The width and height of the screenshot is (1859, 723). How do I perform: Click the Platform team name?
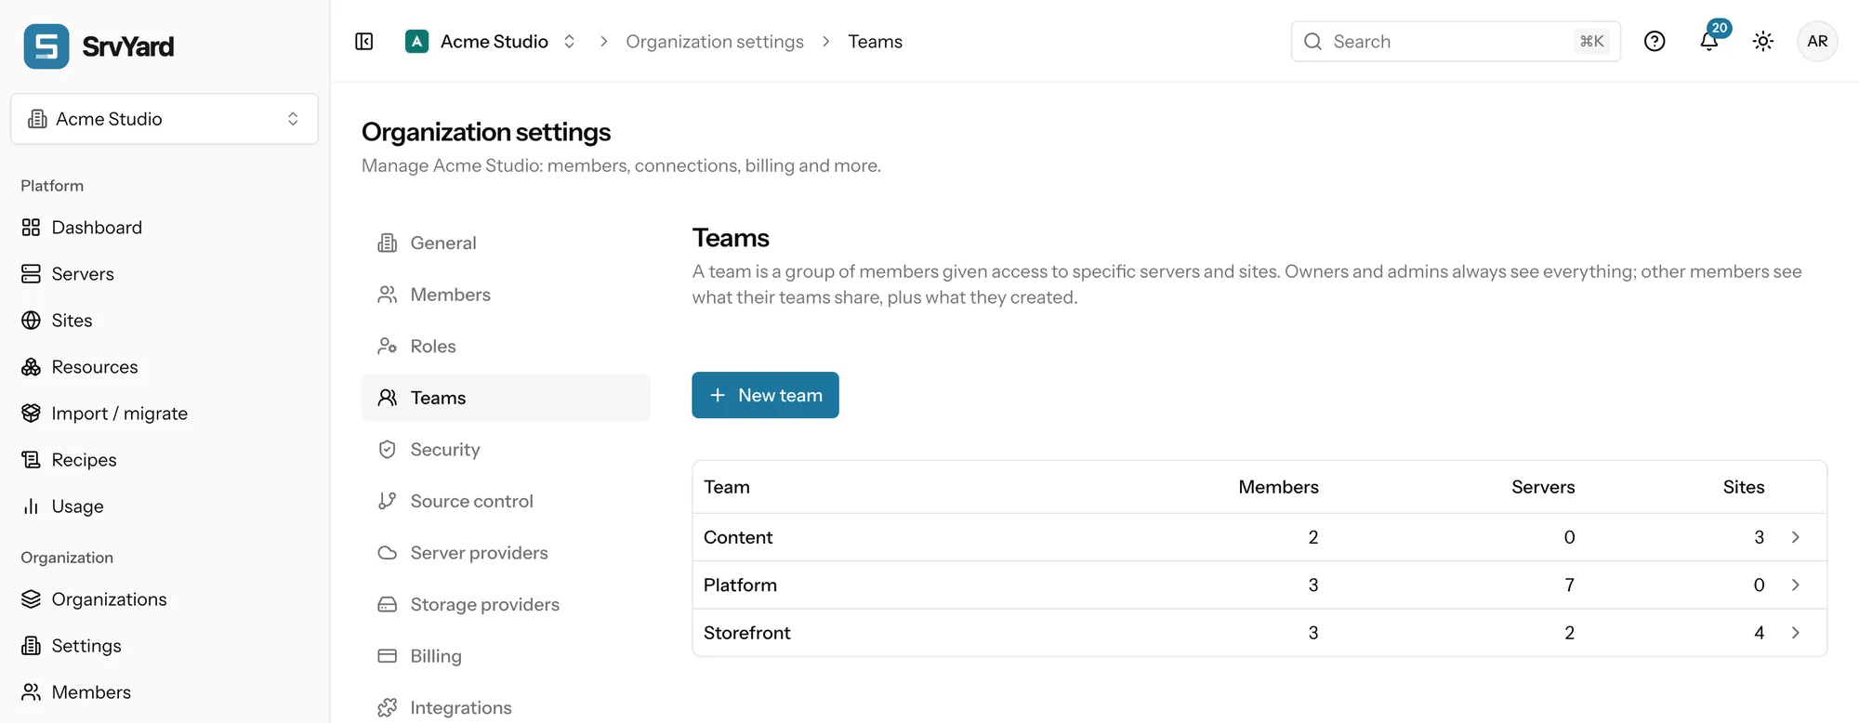[x=740, y=585]
